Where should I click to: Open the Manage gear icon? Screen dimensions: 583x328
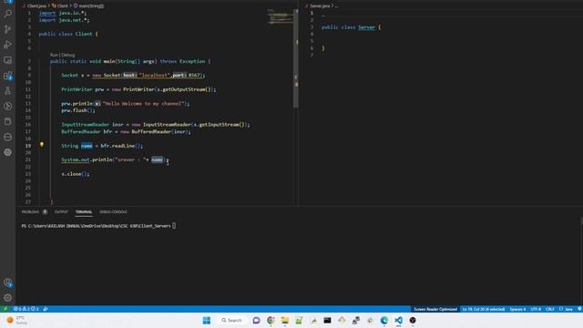[7, 298]
